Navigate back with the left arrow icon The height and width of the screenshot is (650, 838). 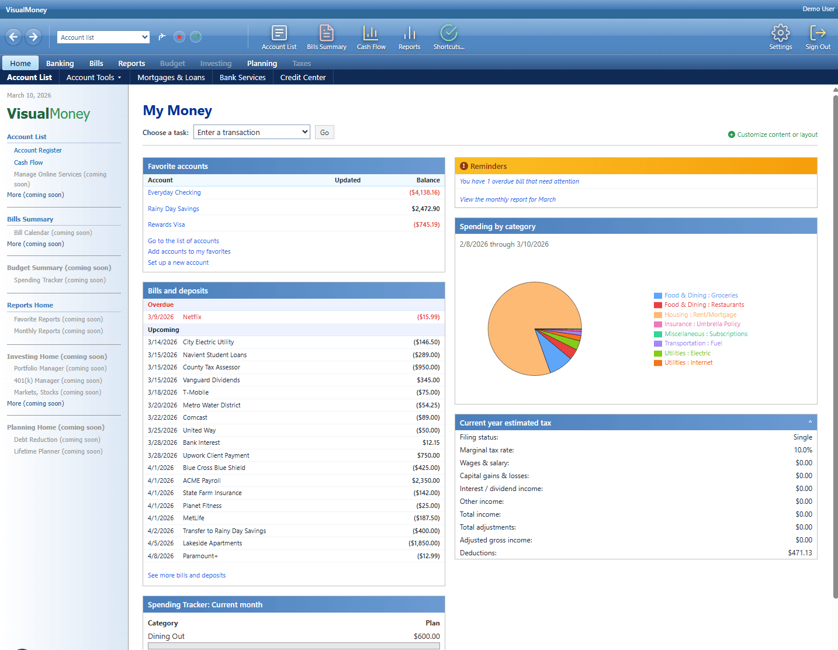point(13,36)
